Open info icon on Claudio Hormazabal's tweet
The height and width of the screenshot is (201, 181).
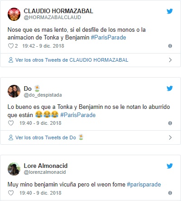click(170, 46)
